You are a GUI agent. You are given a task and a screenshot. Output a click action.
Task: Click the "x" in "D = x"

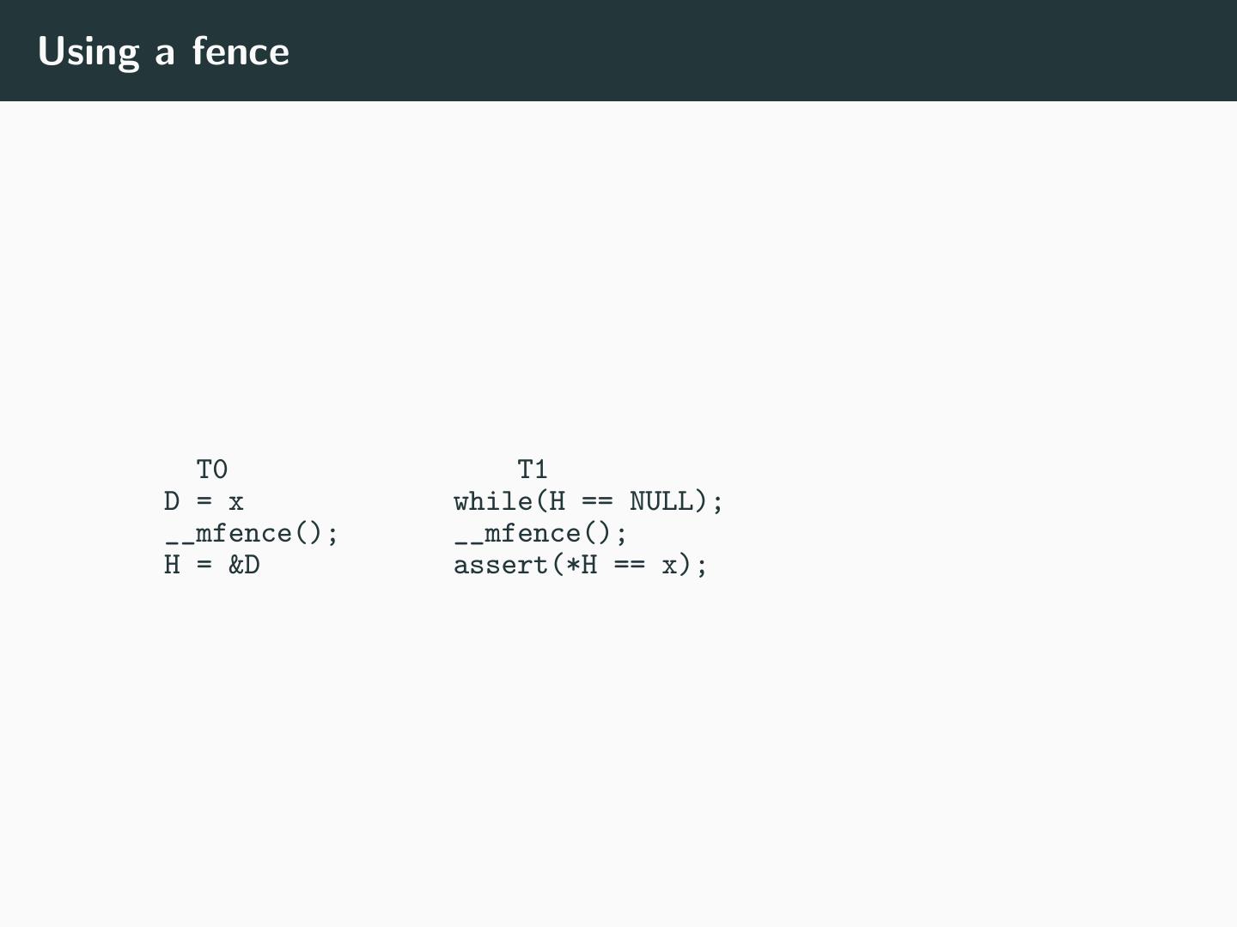pyautogui.click(x=236, y=502)
